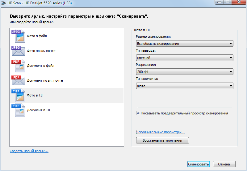Click 'Восстановить умолчания' button
Screen dimensions: 247x171
pos(162,140)
